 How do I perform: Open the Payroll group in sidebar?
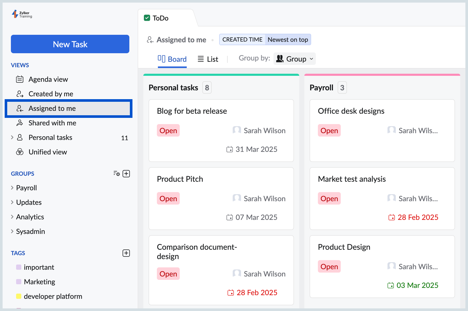26,188
